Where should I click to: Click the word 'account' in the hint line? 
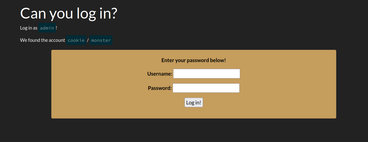pos(57,40)
